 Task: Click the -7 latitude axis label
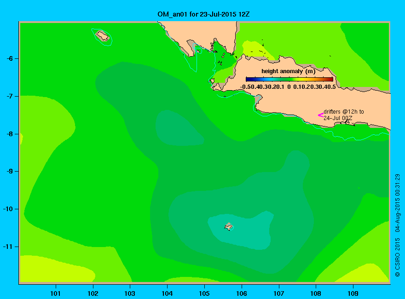tap(10, 96)
